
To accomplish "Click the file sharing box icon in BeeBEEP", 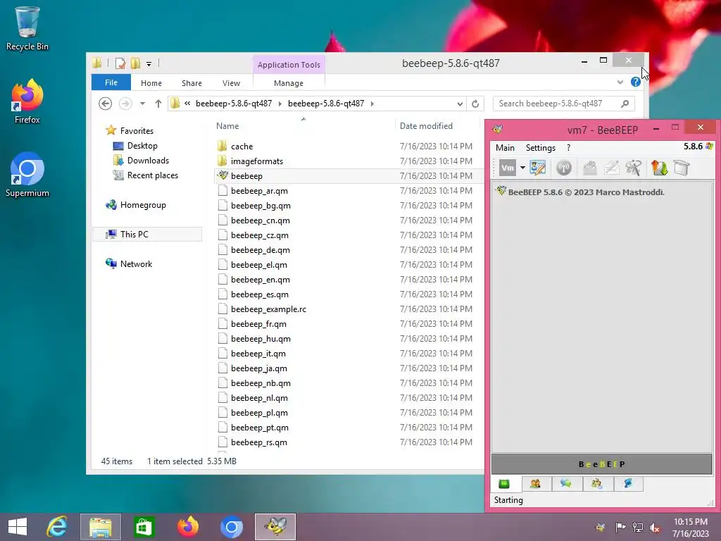I will (x=682, y=168).
